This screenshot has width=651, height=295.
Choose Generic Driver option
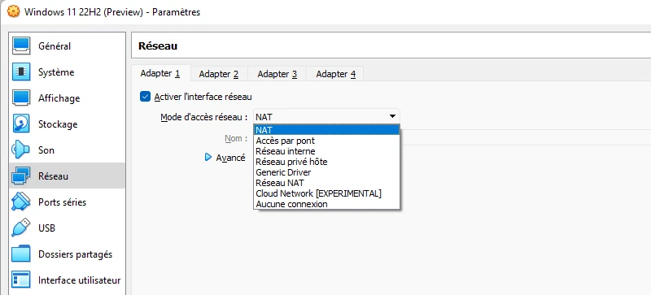[x=326, y=172]
